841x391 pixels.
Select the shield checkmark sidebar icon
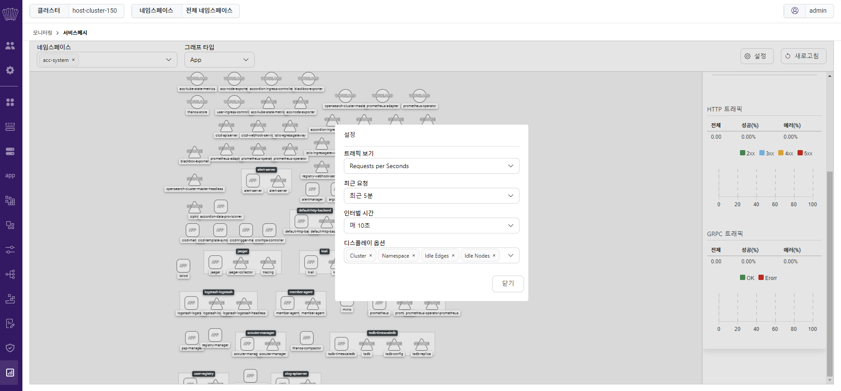pos(10,348)
